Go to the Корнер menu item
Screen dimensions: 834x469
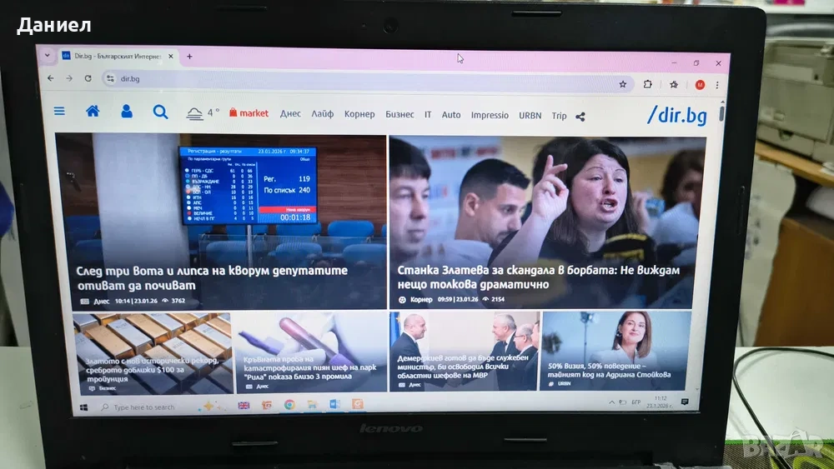(359, 114)
